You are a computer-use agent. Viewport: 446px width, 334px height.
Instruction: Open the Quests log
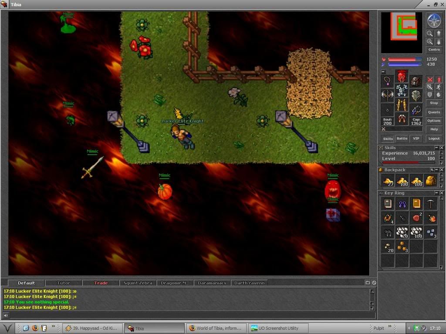pyautogui.click(x=434, y=112)
